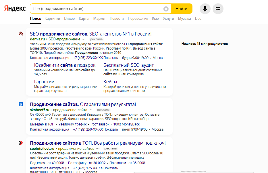
Task: Click the demis.ru red chevron favicon
Action: click(21, 34)
